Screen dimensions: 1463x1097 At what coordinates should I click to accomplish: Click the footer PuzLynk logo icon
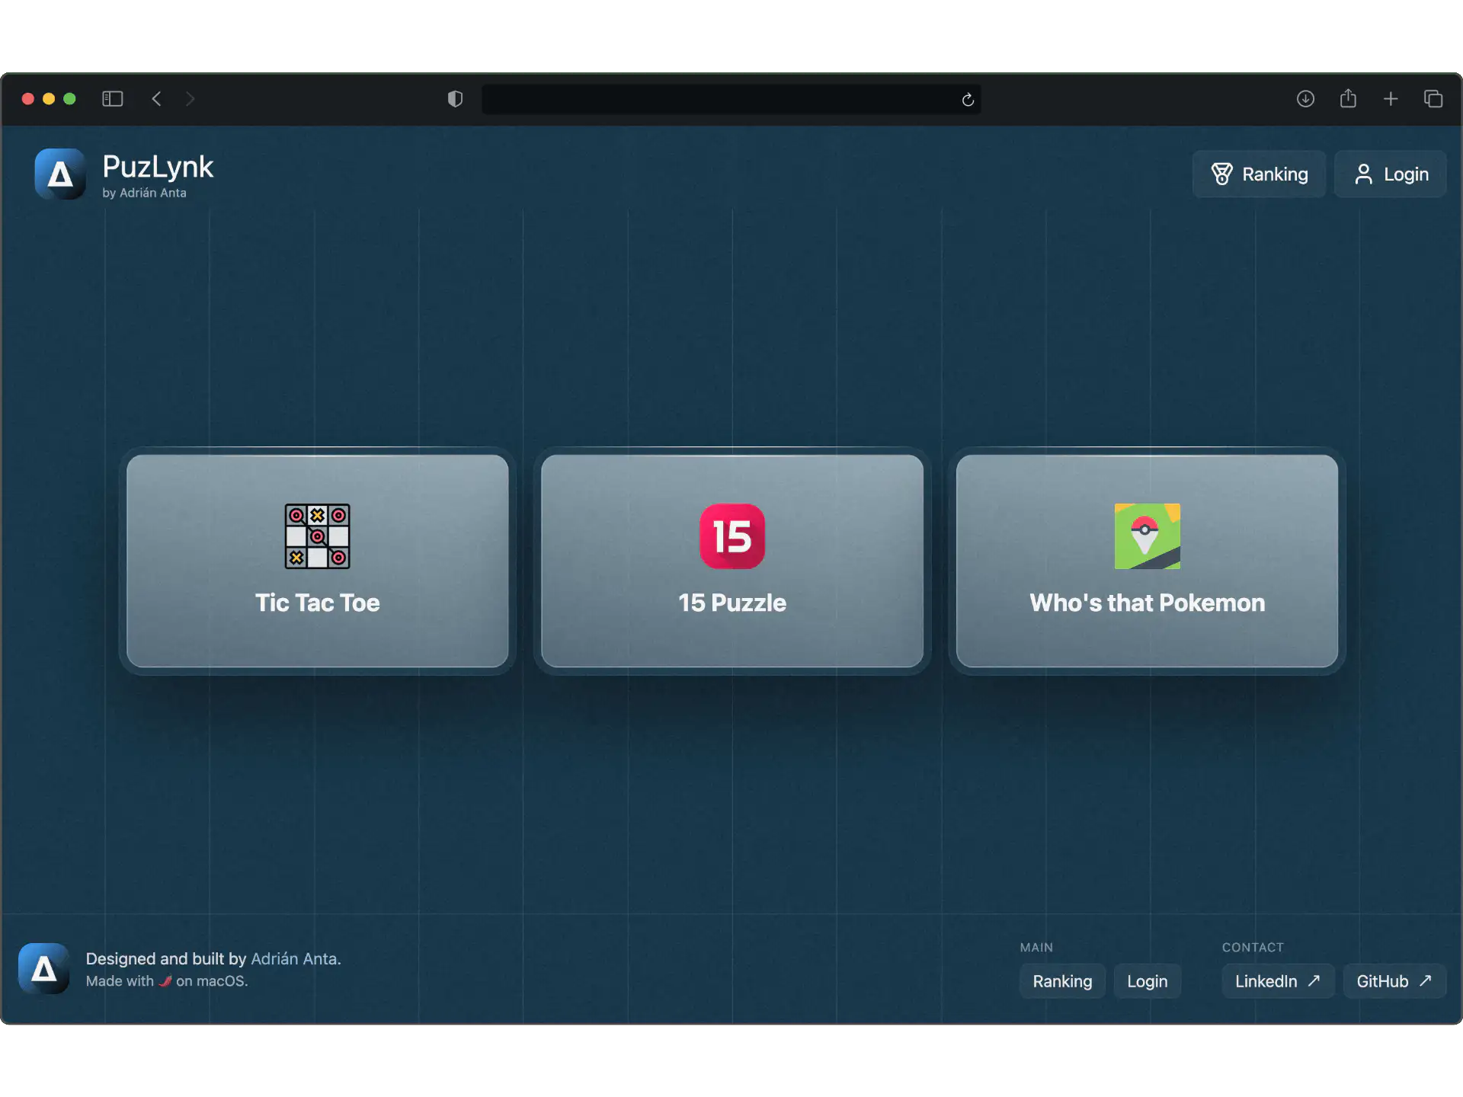click(x=44, y=969)
